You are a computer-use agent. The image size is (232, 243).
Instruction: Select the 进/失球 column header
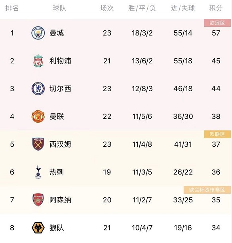pos(183,8)
